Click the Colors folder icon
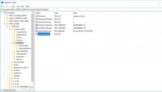The width and height of the screenshot is (162, 92). pyautogui.click(x=14, y=37)
